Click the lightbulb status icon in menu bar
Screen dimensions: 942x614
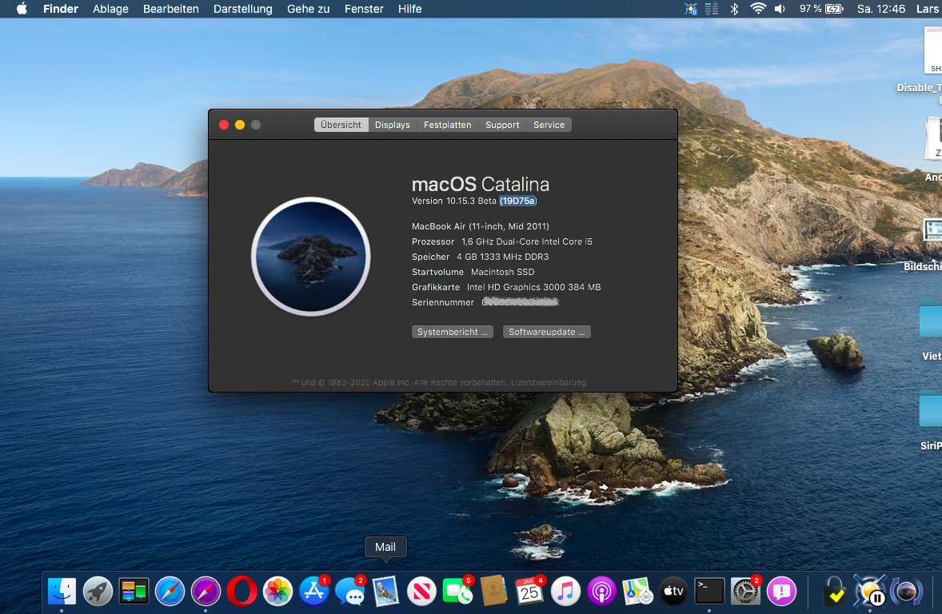691,9
